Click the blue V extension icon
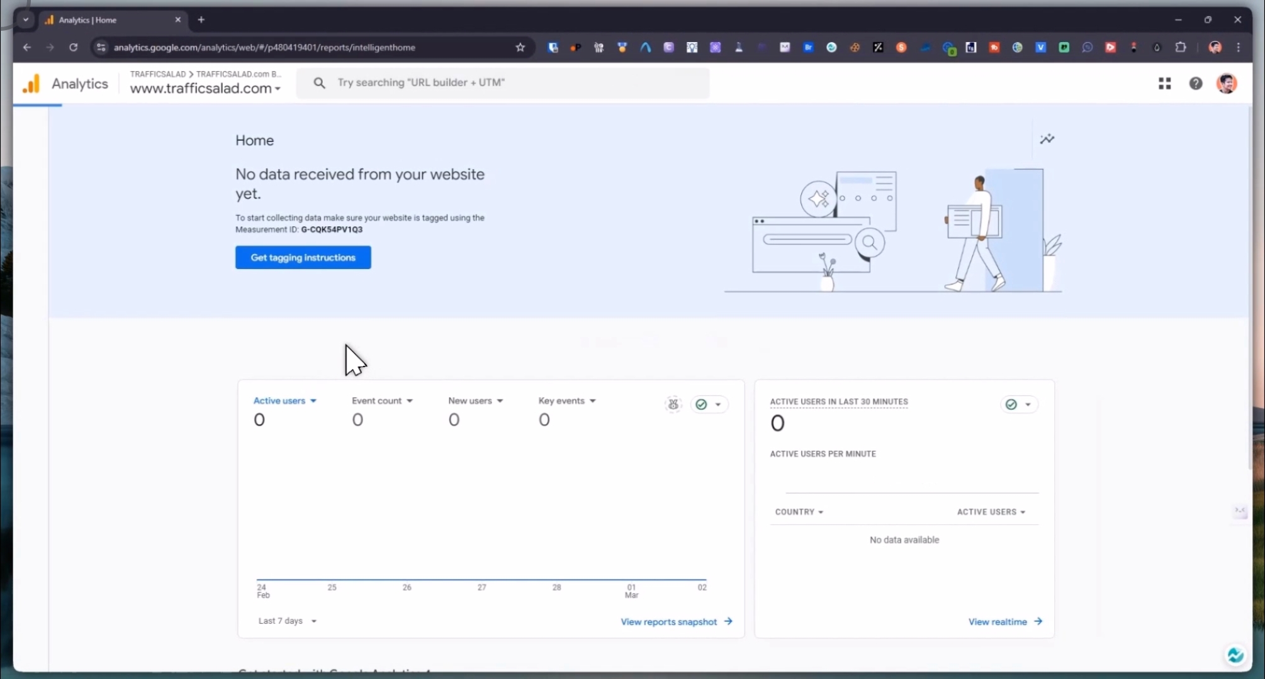 pos(1041,47)
